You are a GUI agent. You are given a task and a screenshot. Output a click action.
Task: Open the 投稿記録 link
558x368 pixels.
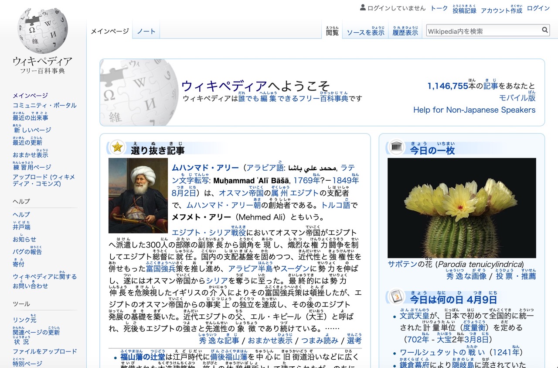pyautogui.click(x=464, y=8)
